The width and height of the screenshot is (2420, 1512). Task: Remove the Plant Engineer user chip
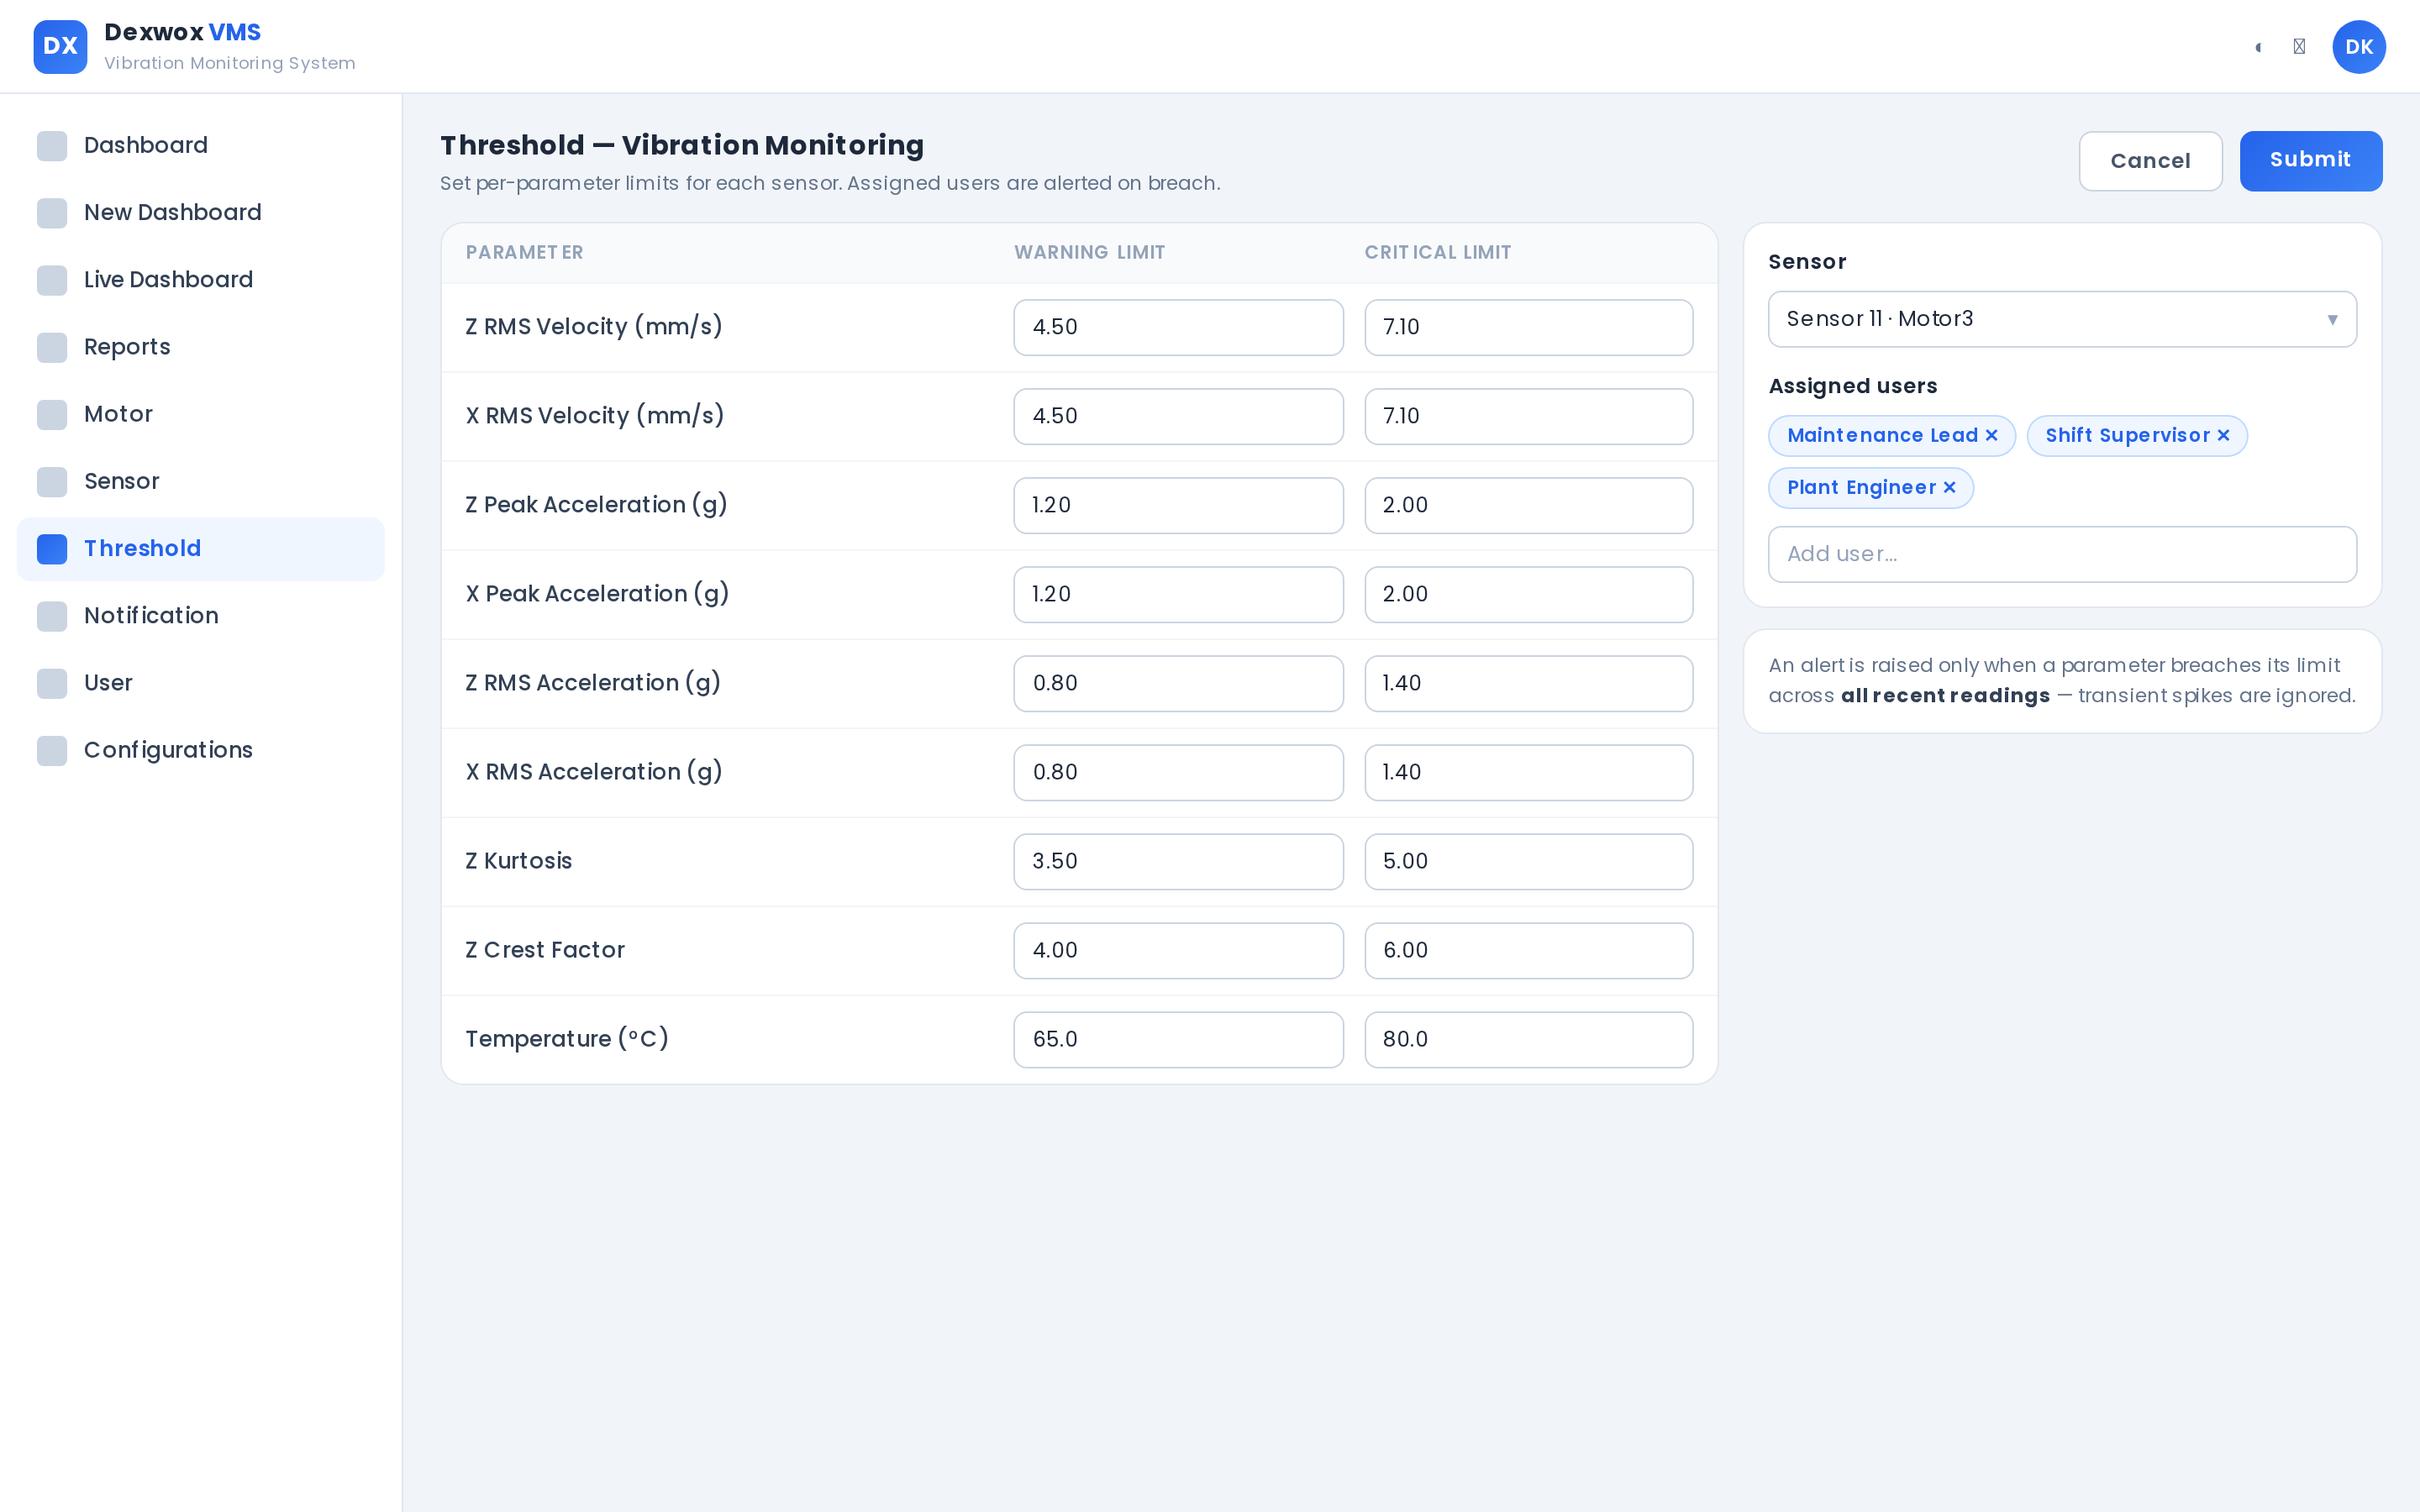1949,487
